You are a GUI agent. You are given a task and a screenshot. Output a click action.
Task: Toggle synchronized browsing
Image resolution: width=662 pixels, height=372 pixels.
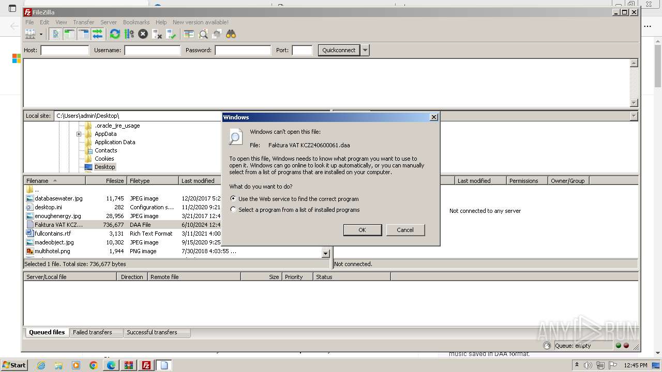(217, 34)
